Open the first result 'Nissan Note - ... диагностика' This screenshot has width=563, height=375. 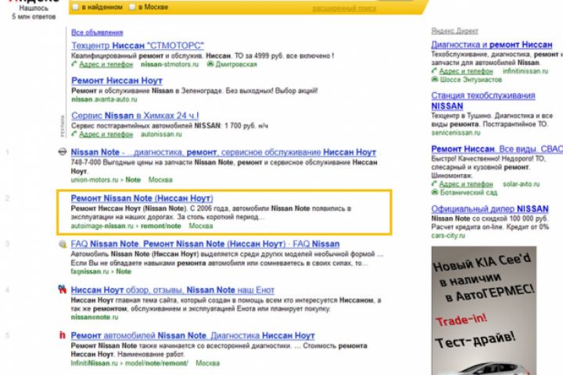coord(224,152)
